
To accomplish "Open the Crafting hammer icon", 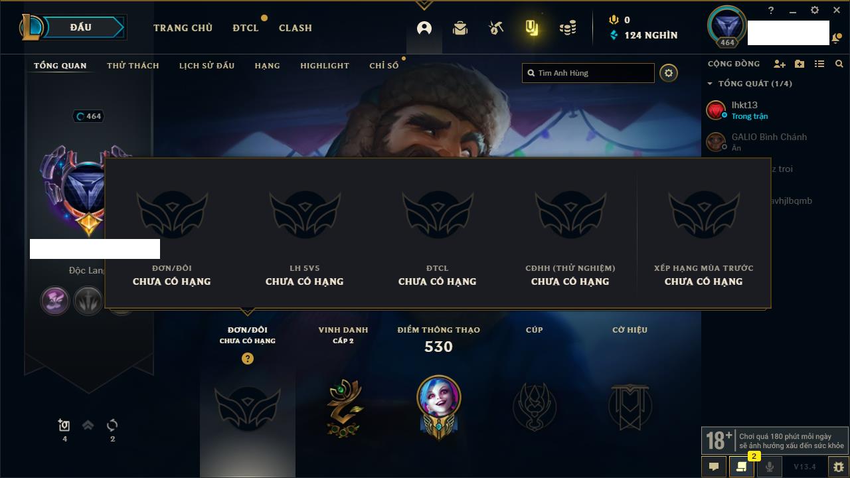I will coord(496,28).
